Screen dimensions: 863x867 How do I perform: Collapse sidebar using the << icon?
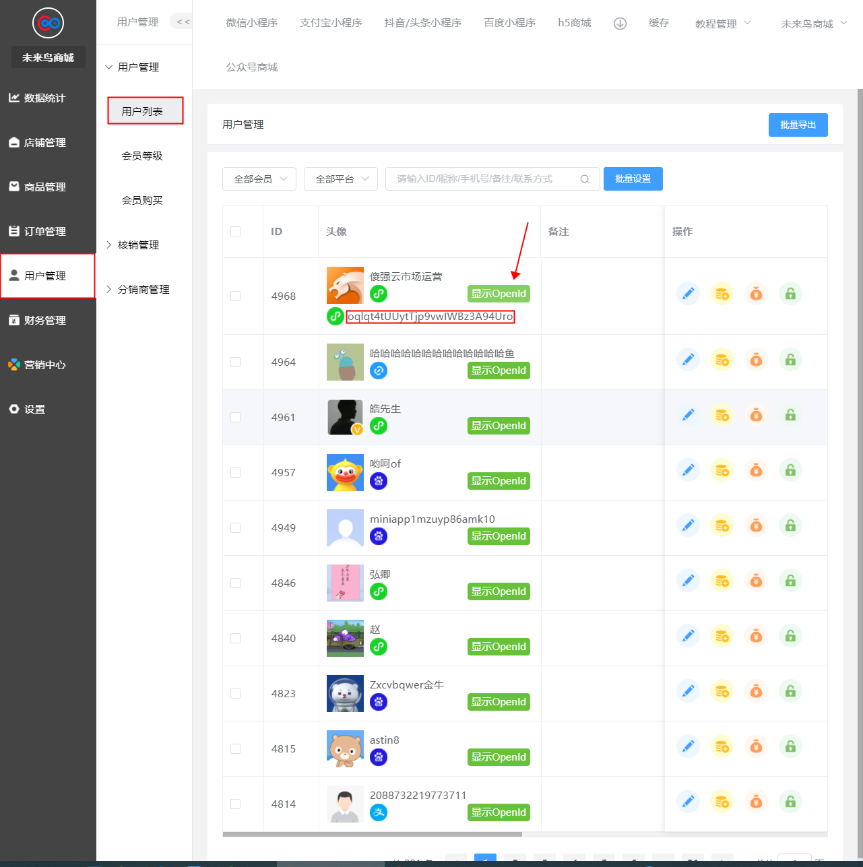183,22
